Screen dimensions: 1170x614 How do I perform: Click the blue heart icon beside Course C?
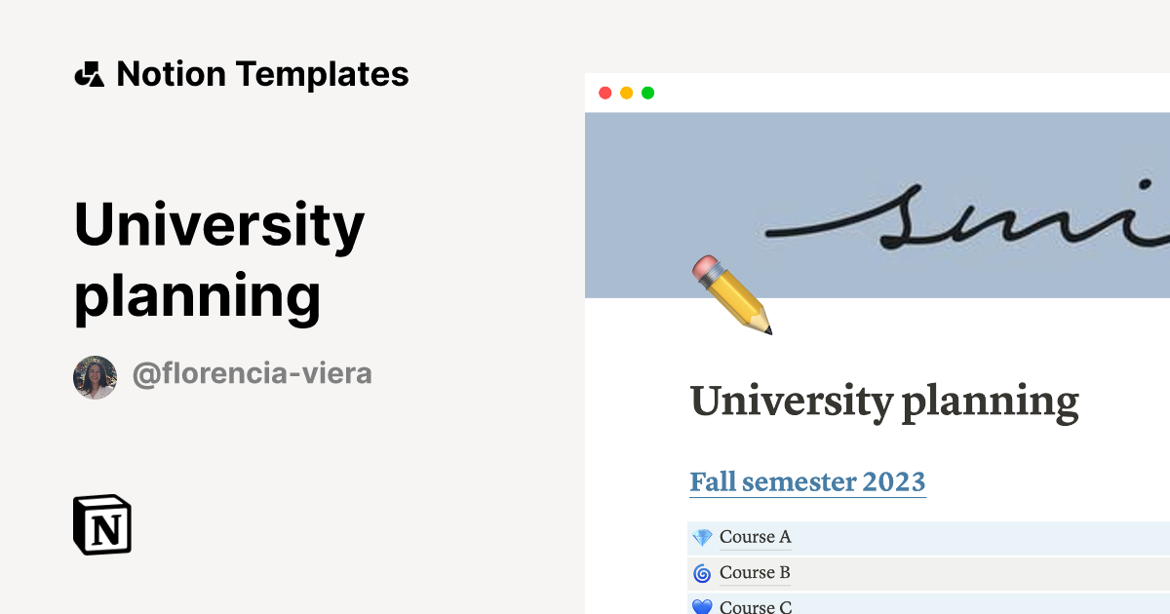(x=700, y=606)
